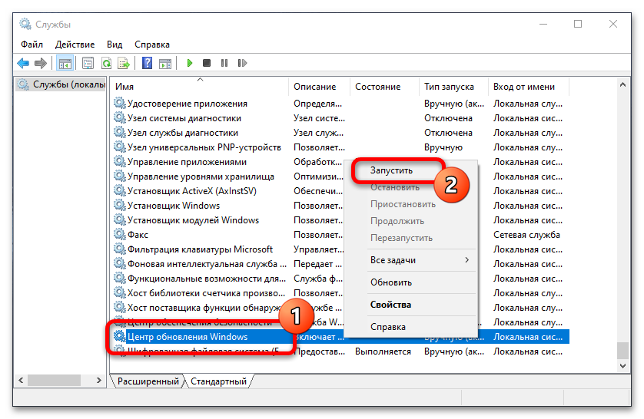Click the Службы title bar gear icon
Screen dimensions: 644x419
tap(25, 25)
